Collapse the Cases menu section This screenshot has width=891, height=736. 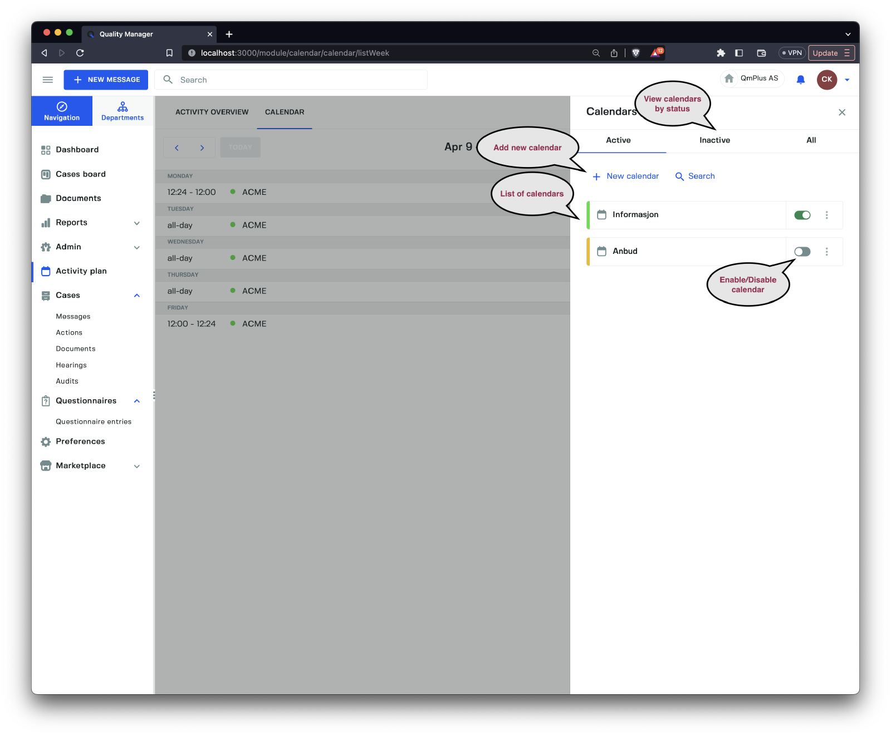pyautogui.click(x=136, y=296)
